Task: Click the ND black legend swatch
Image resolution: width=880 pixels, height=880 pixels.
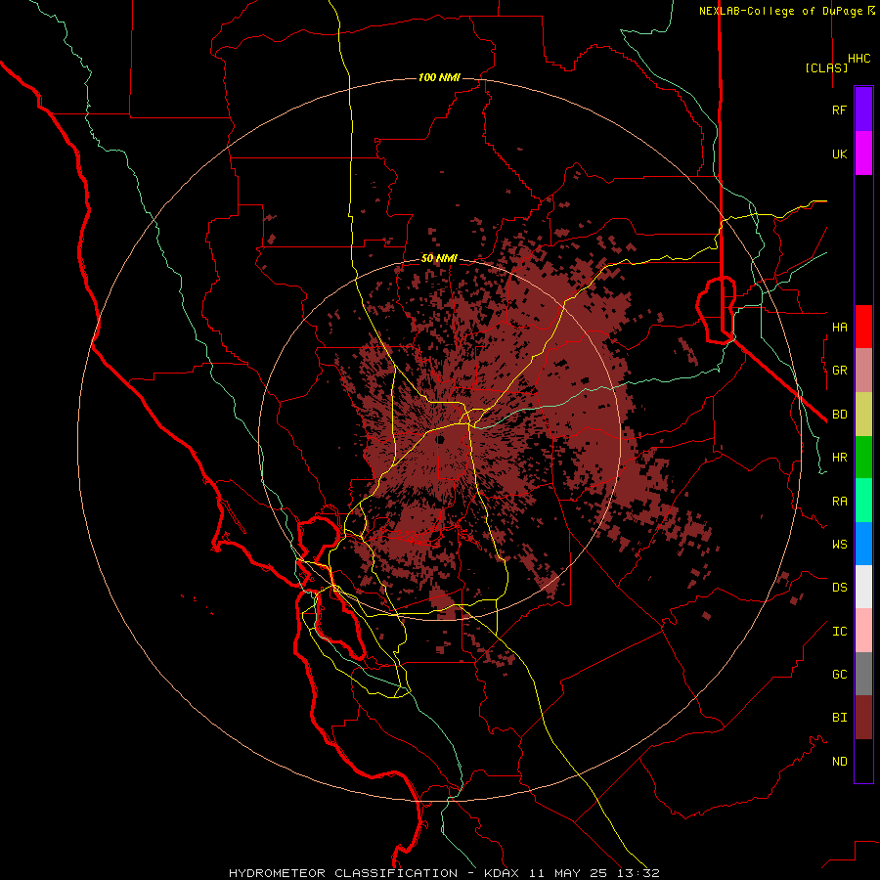Action: click(x=863, y=761)
